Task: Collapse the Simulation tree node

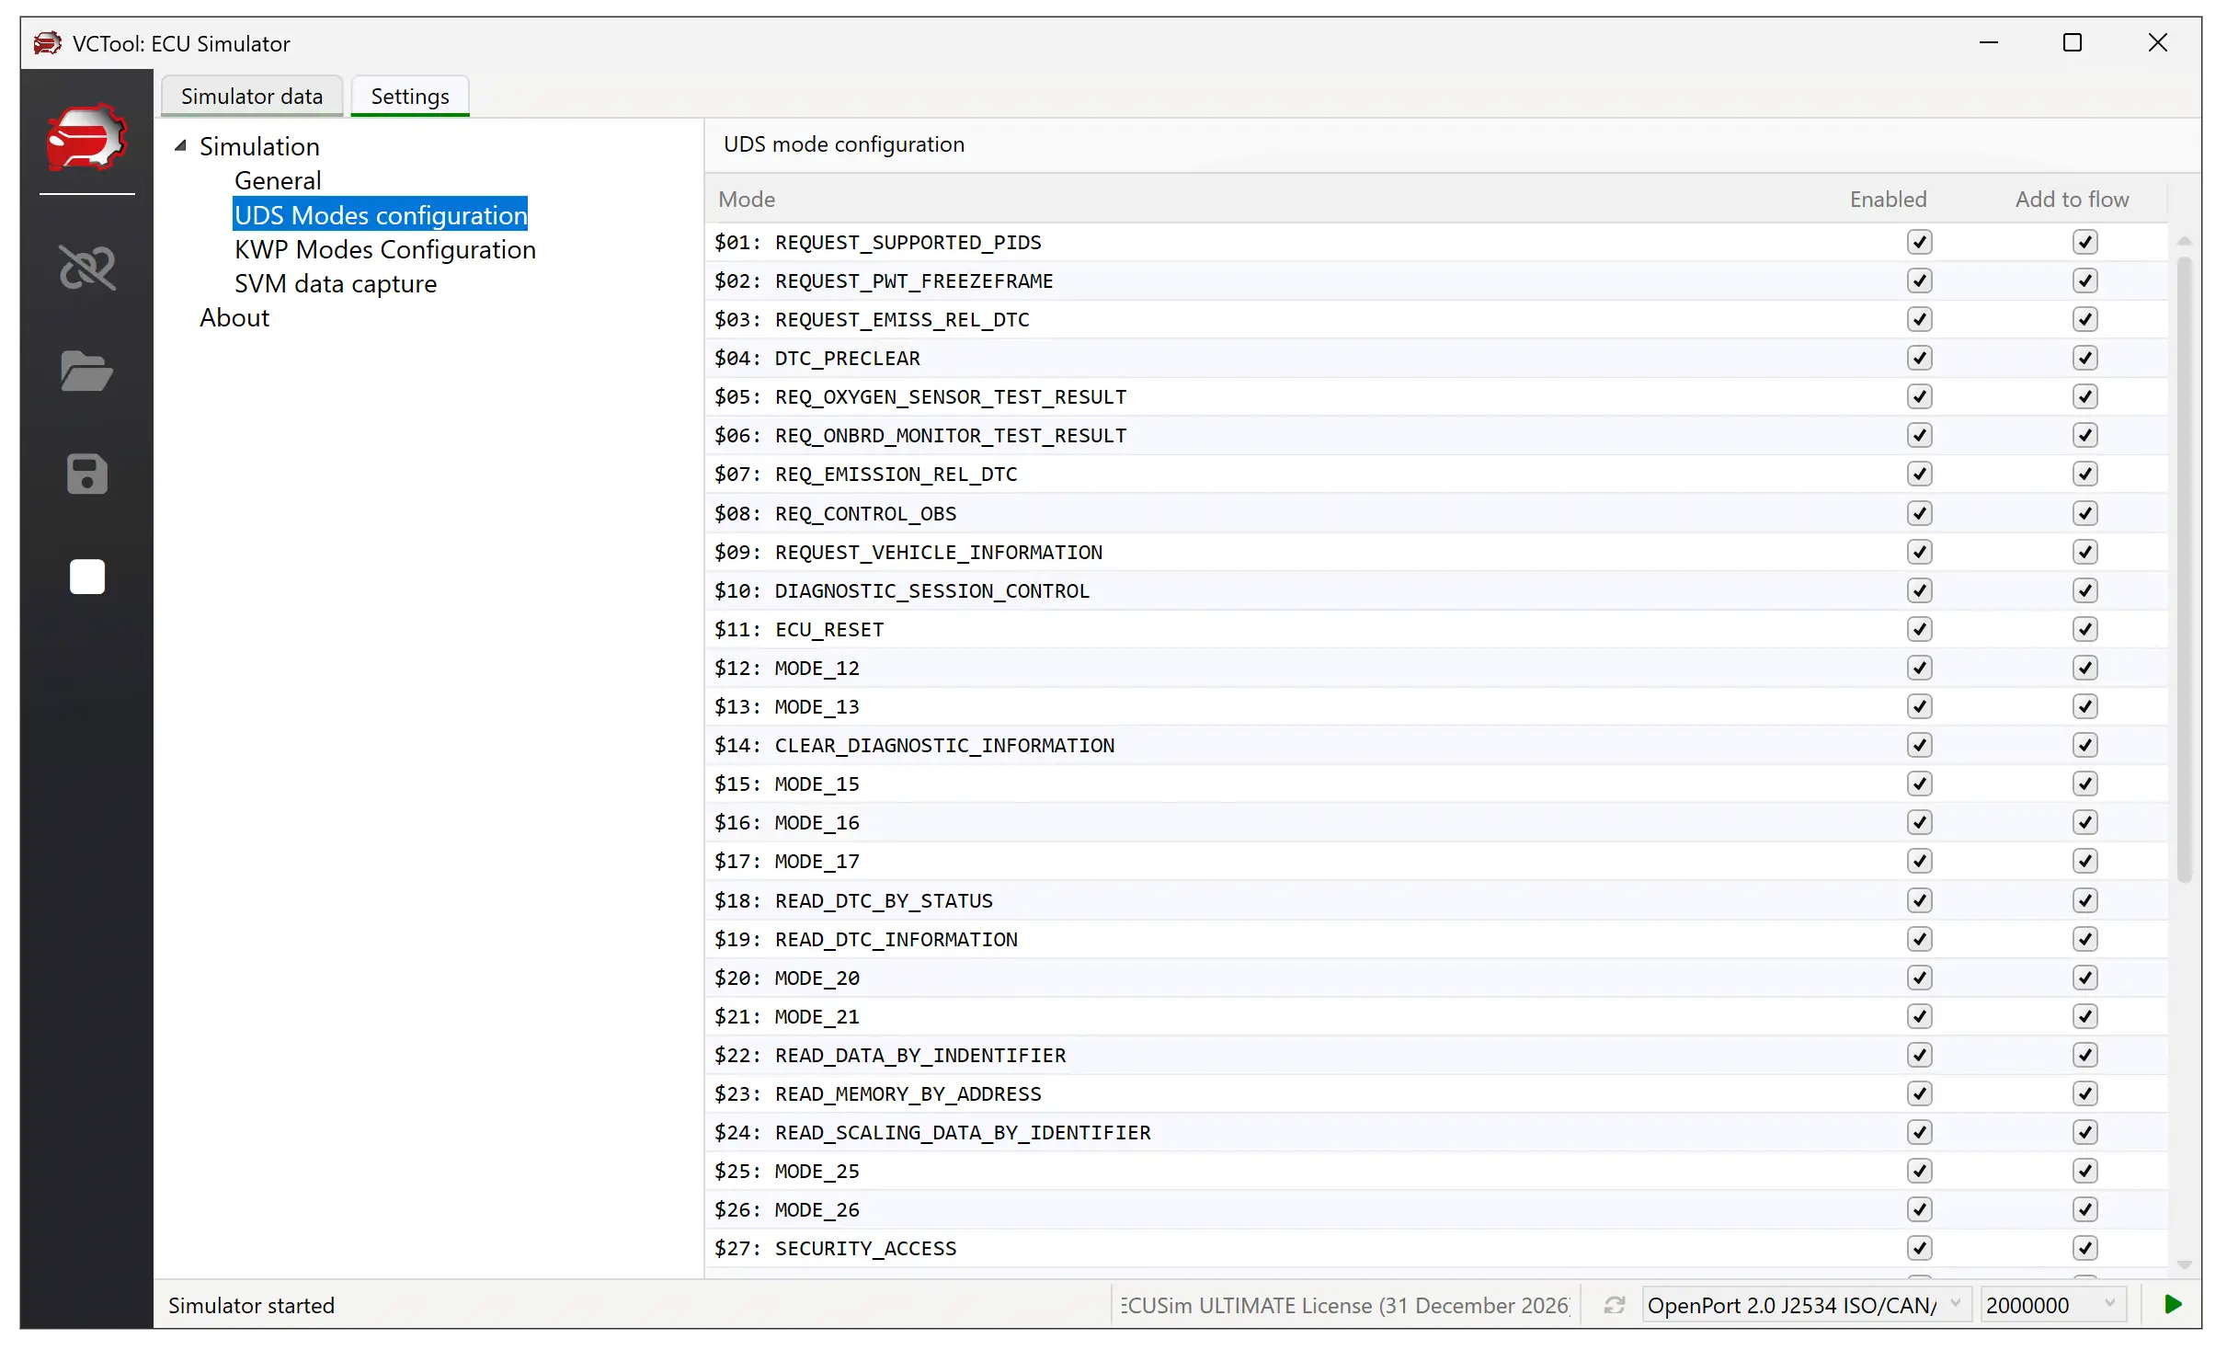Action: [x=181, y=145]
